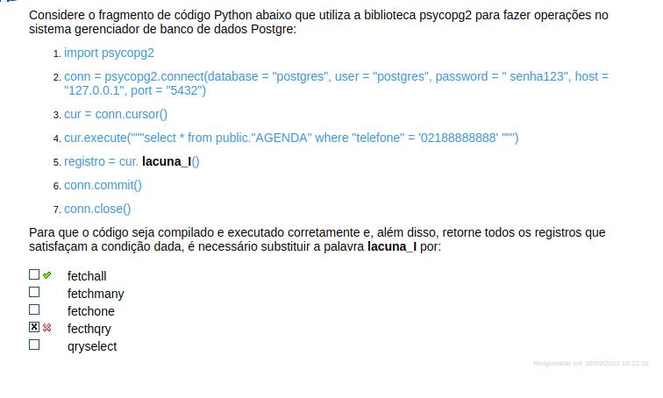Click the fetchmany answer label
The image size is (663, 398).
pyautogui.click(x=95, y=294)
